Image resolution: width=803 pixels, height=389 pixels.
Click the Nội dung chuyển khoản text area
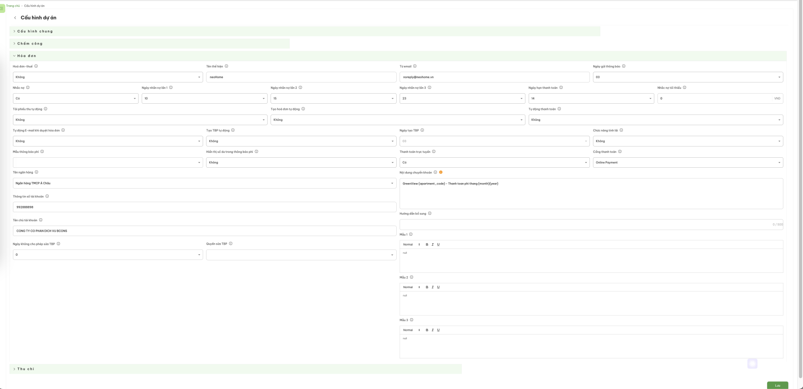[591, 194]
